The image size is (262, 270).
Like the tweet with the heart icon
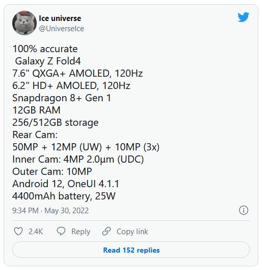coord(18,231)
